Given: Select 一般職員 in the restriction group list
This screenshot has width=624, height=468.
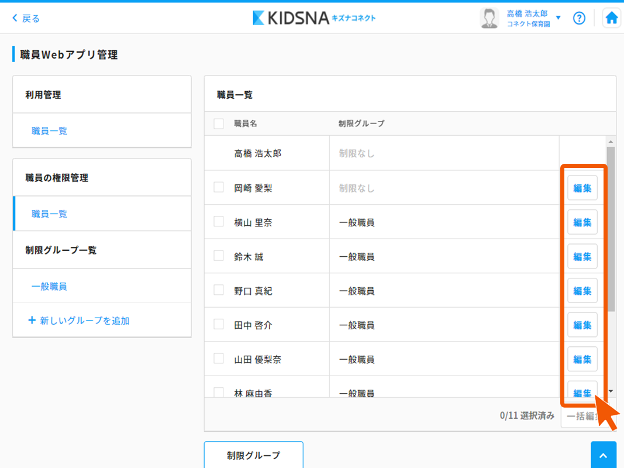Looking at the screenshot, I should (49, 287).
